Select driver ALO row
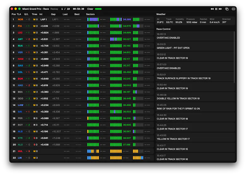Viewport: 246px width, 175px height. [x=82, y=145]
